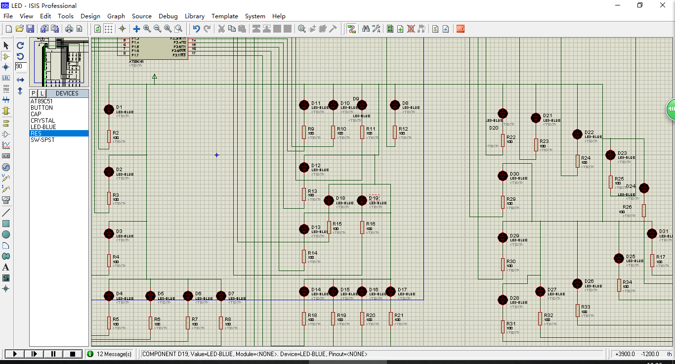Image resolution: width=675 pixels, height=364 pixels.
Task: Select the Wire Label mode tool
Action: [x=6, y=78]
